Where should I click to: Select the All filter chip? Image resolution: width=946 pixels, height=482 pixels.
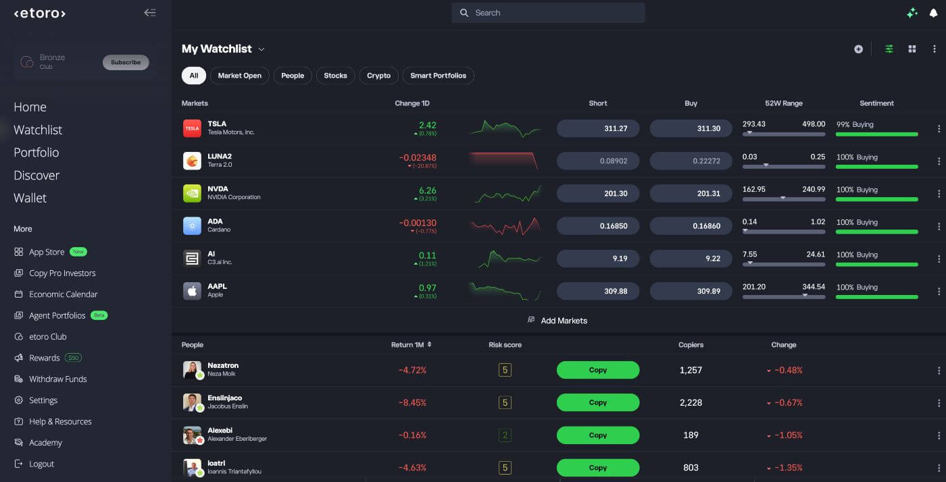coord(194,76)
